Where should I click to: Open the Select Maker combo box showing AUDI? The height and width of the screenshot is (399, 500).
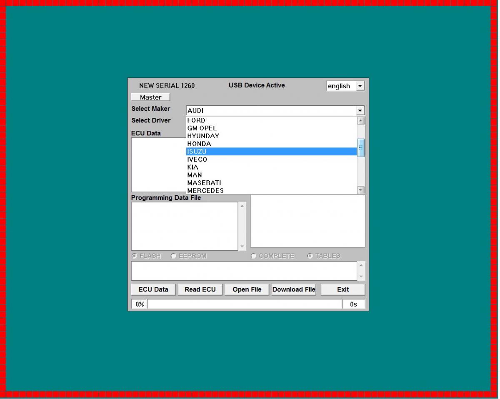(275, 110)
